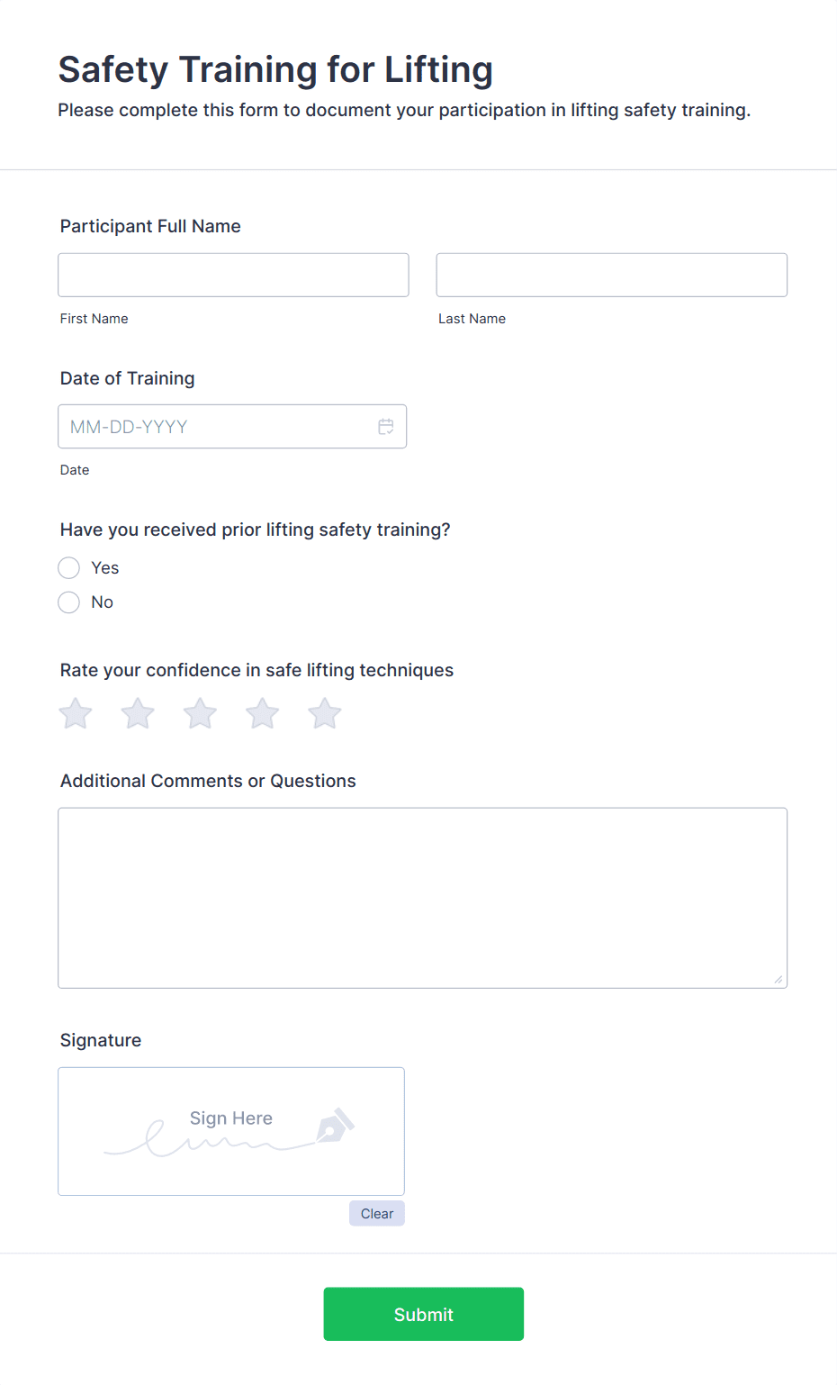Click the Last Name input field

(610, 275)
